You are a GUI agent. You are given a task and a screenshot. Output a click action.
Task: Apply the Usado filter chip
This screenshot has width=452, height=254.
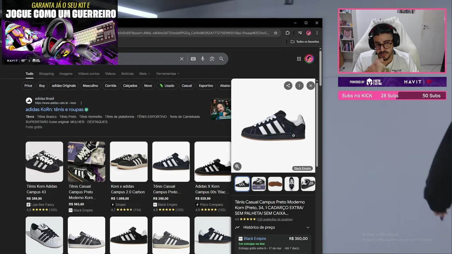point(167,86)
